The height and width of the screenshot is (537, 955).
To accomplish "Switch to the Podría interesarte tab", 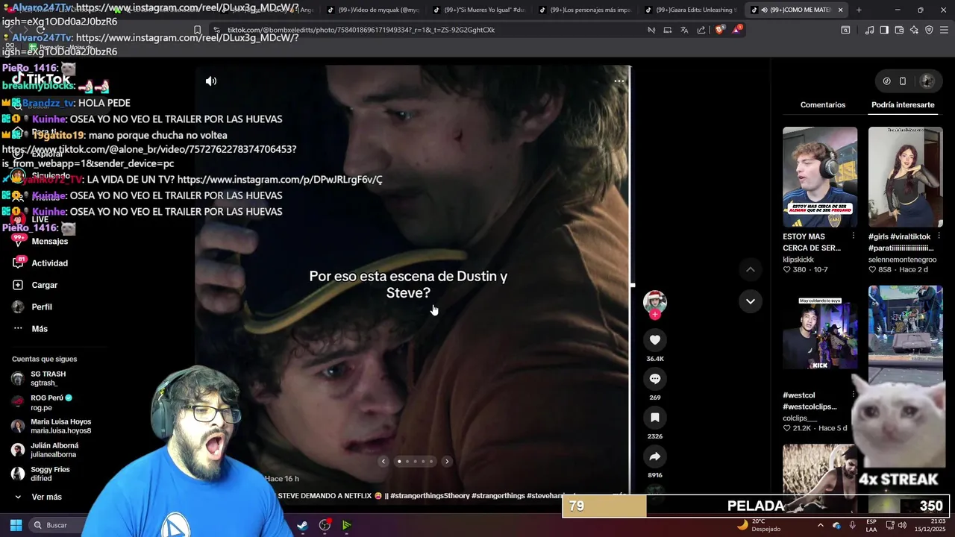I will click(903, 105).
